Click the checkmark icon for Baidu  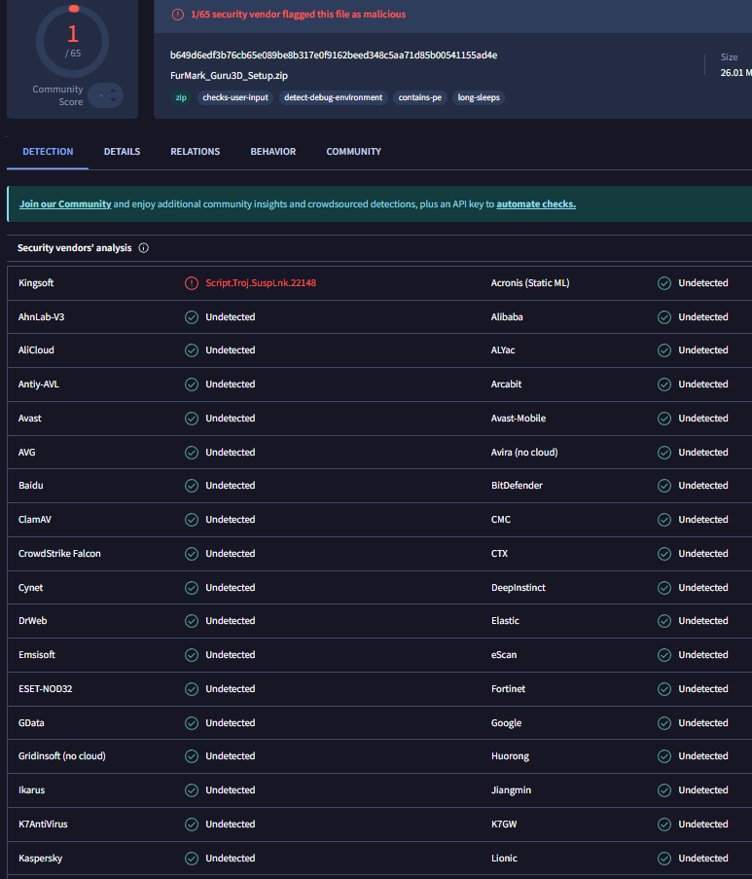click(x=192, y=486)
